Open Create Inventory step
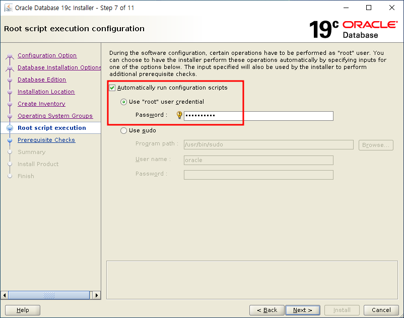 click(41, 104)
